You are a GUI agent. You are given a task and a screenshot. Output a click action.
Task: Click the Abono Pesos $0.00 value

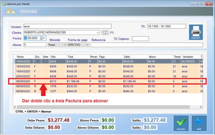[x=108, y=120]
